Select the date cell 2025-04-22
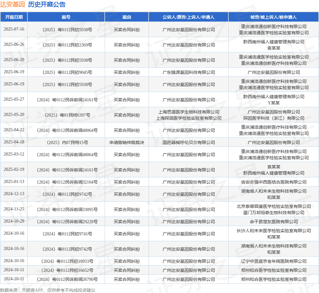This screenshot has height=293, width=319. pos(14,130)
